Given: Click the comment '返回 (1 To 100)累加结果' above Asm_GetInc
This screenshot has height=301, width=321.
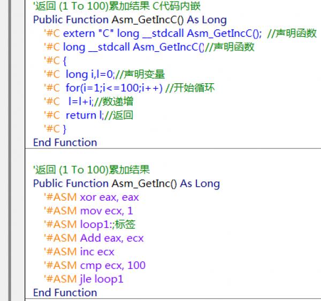Looking at the screenshot, I should (x=91, y=170).
